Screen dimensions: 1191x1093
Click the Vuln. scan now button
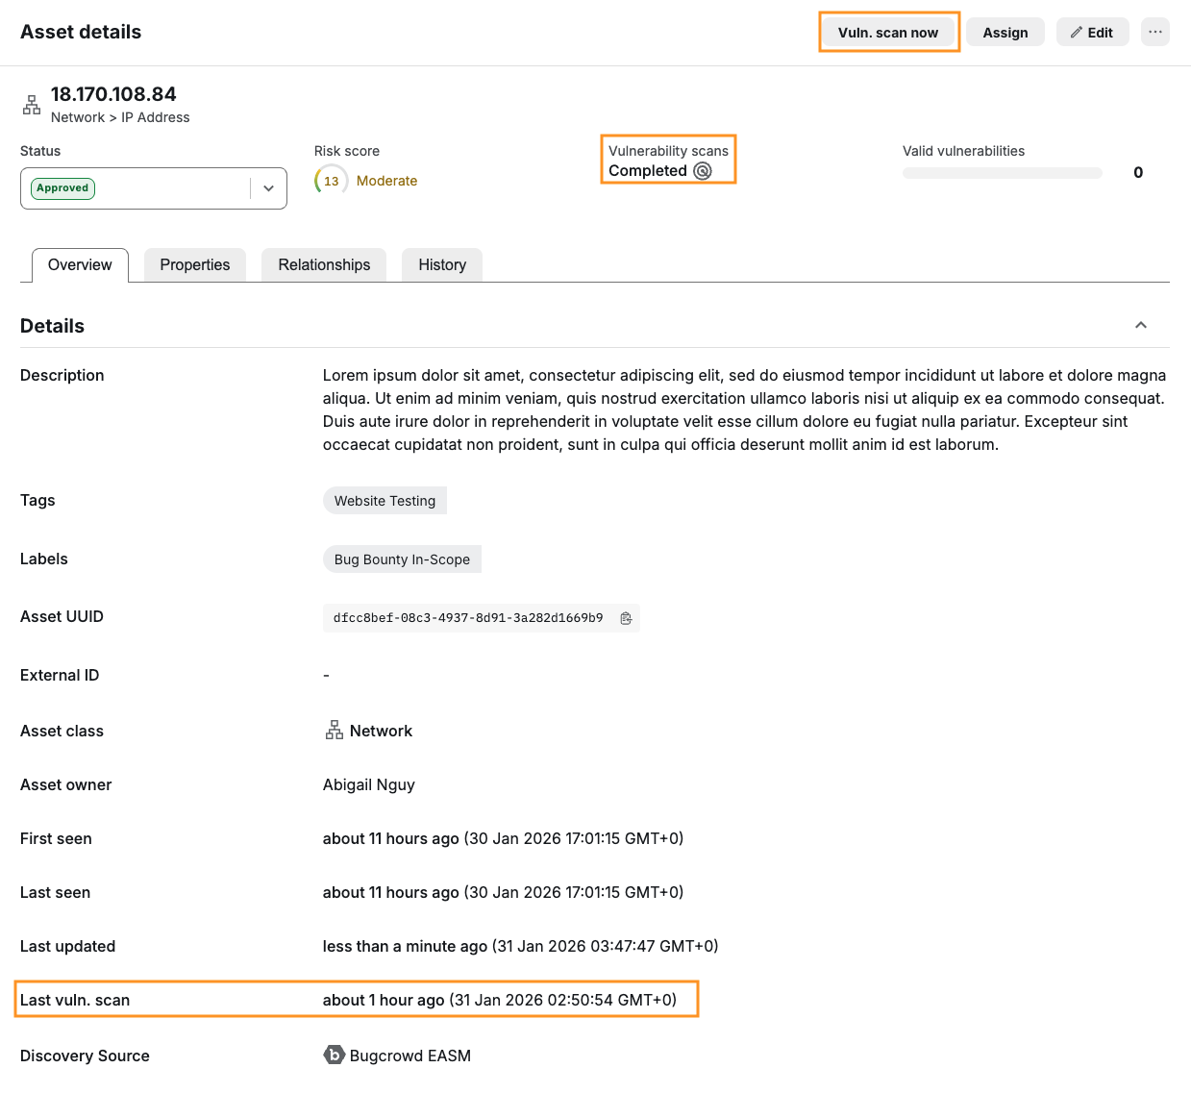point(888,31)
